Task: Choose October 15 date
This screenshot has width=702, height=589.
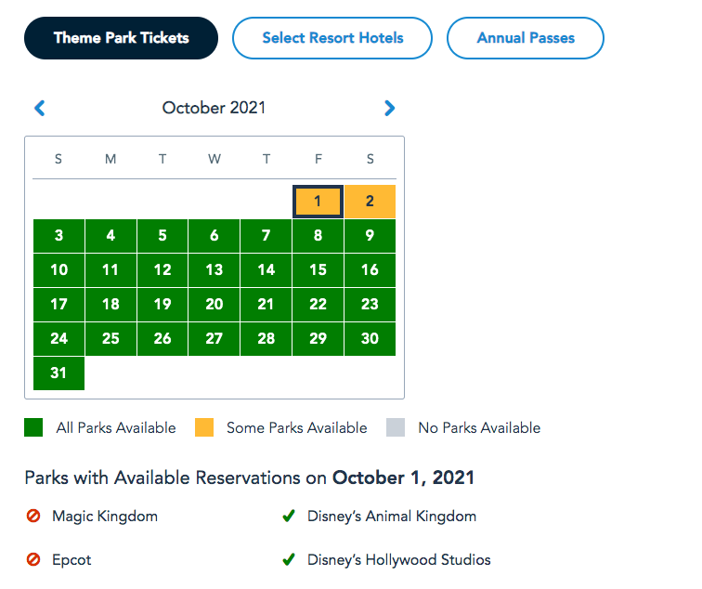Action: [x=318, y=270]
